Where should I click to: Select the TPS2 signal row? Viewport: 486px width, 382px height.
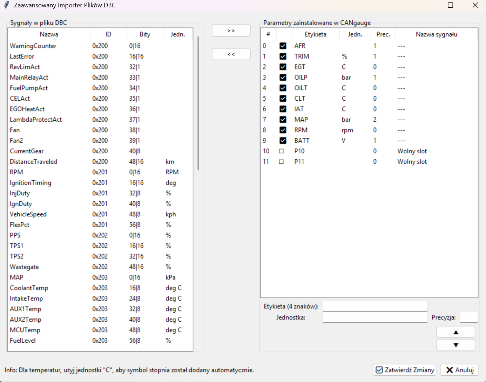click(100, 256)
